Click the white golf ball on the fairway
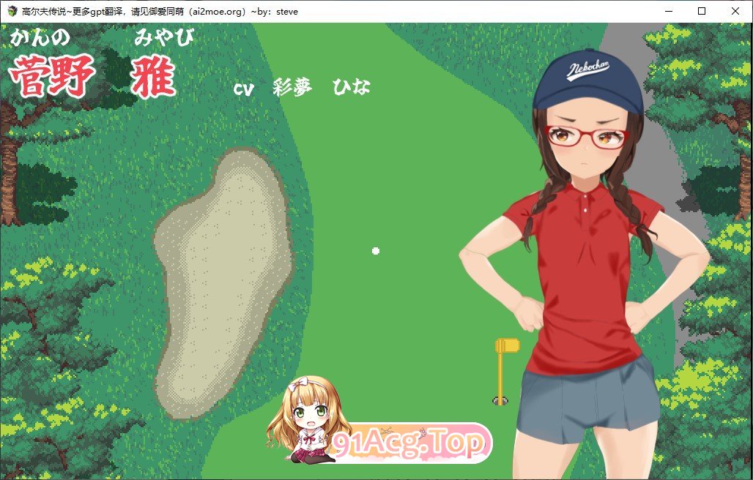Image resolution: width=753 pixels, height=480 pixels. tap(376, 251)
